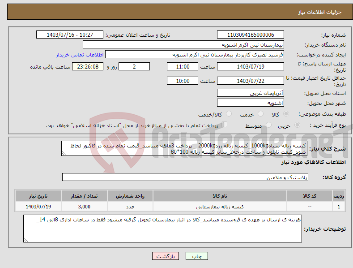Click the need number field 1103094185000006
Viewport: 353px width, 268px height.
(x=251, y=35)
